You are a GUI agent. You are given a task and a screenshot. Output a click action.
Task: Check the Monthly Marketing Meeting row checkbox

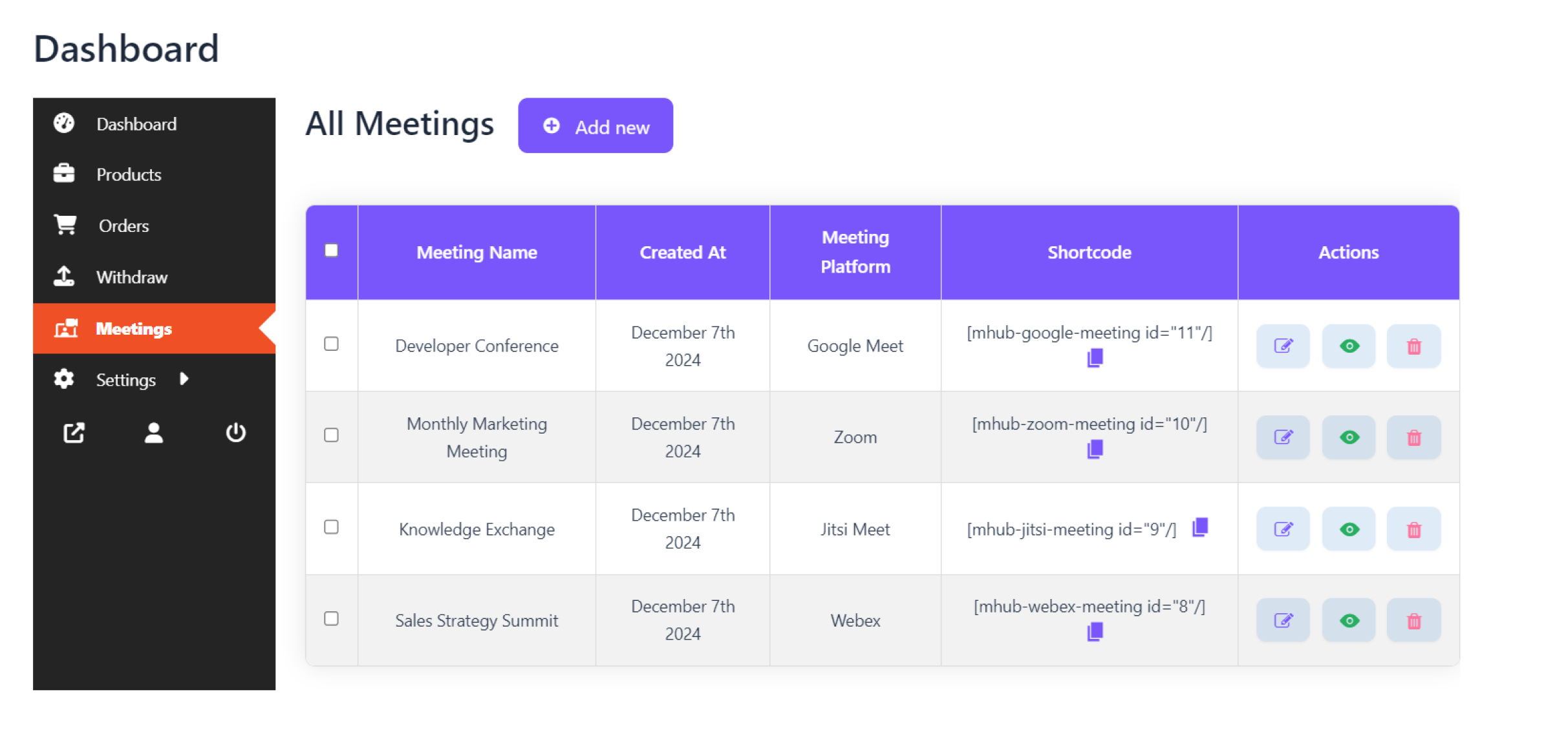pos(331,435)
